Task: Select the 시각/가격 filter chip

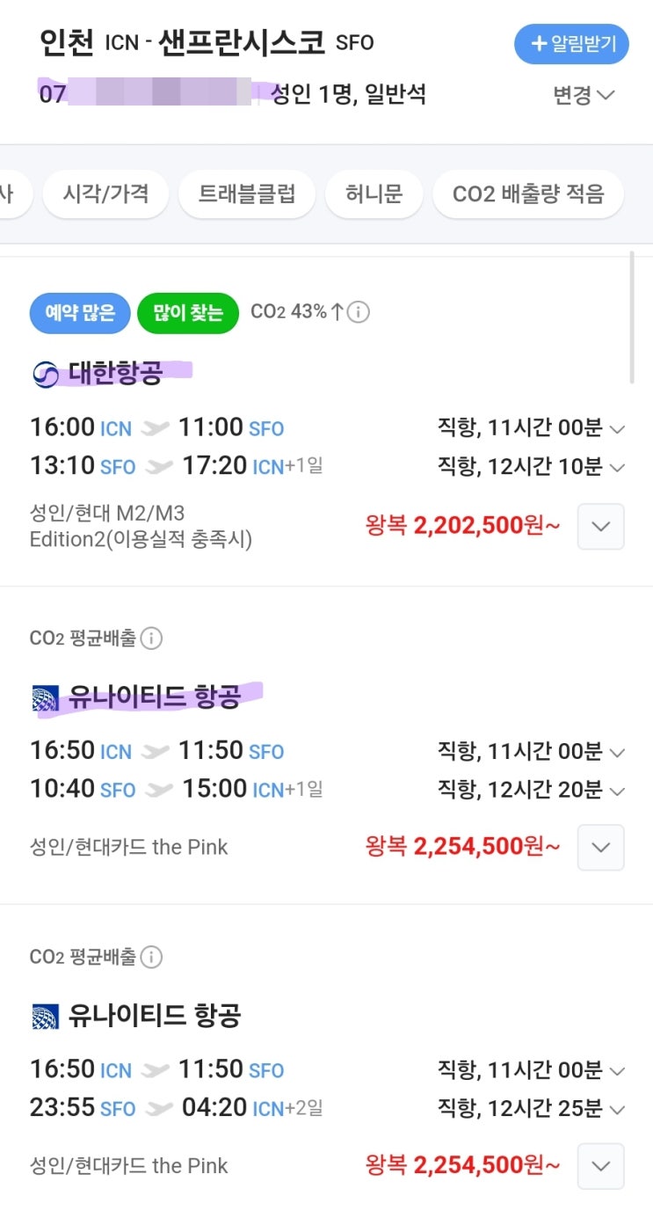Action: point(105,194)
